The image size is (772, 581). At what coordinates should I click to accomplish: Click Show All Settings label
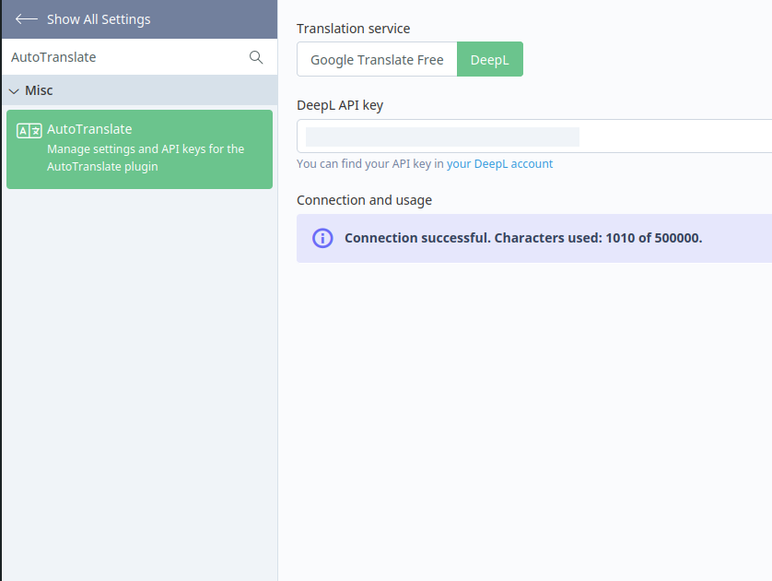(x=99, y=19)
